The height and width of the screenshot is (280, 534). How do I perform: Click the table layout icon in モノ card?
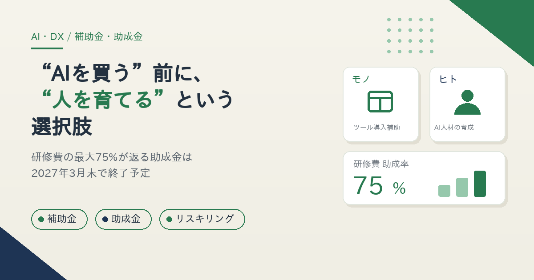click(x=380, y=101)
